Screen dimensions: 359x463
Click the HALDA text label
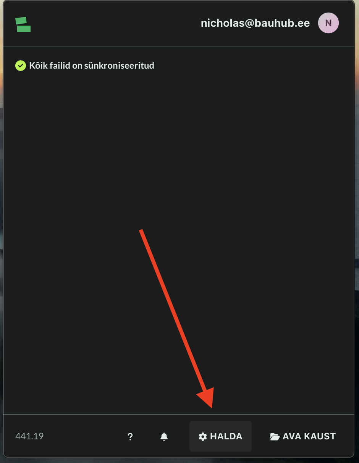point(226,437)
